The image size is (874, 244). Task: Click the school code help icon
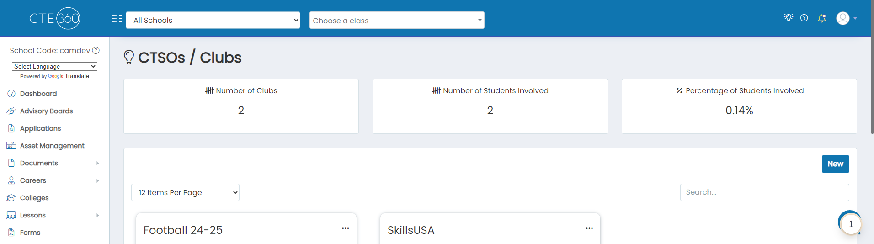96,50
